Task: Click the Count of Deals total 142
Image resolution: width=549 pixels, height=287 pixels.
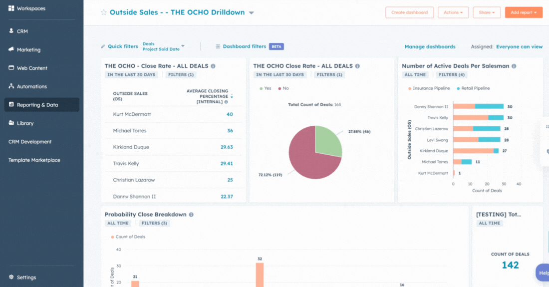Action: (510, 265)
